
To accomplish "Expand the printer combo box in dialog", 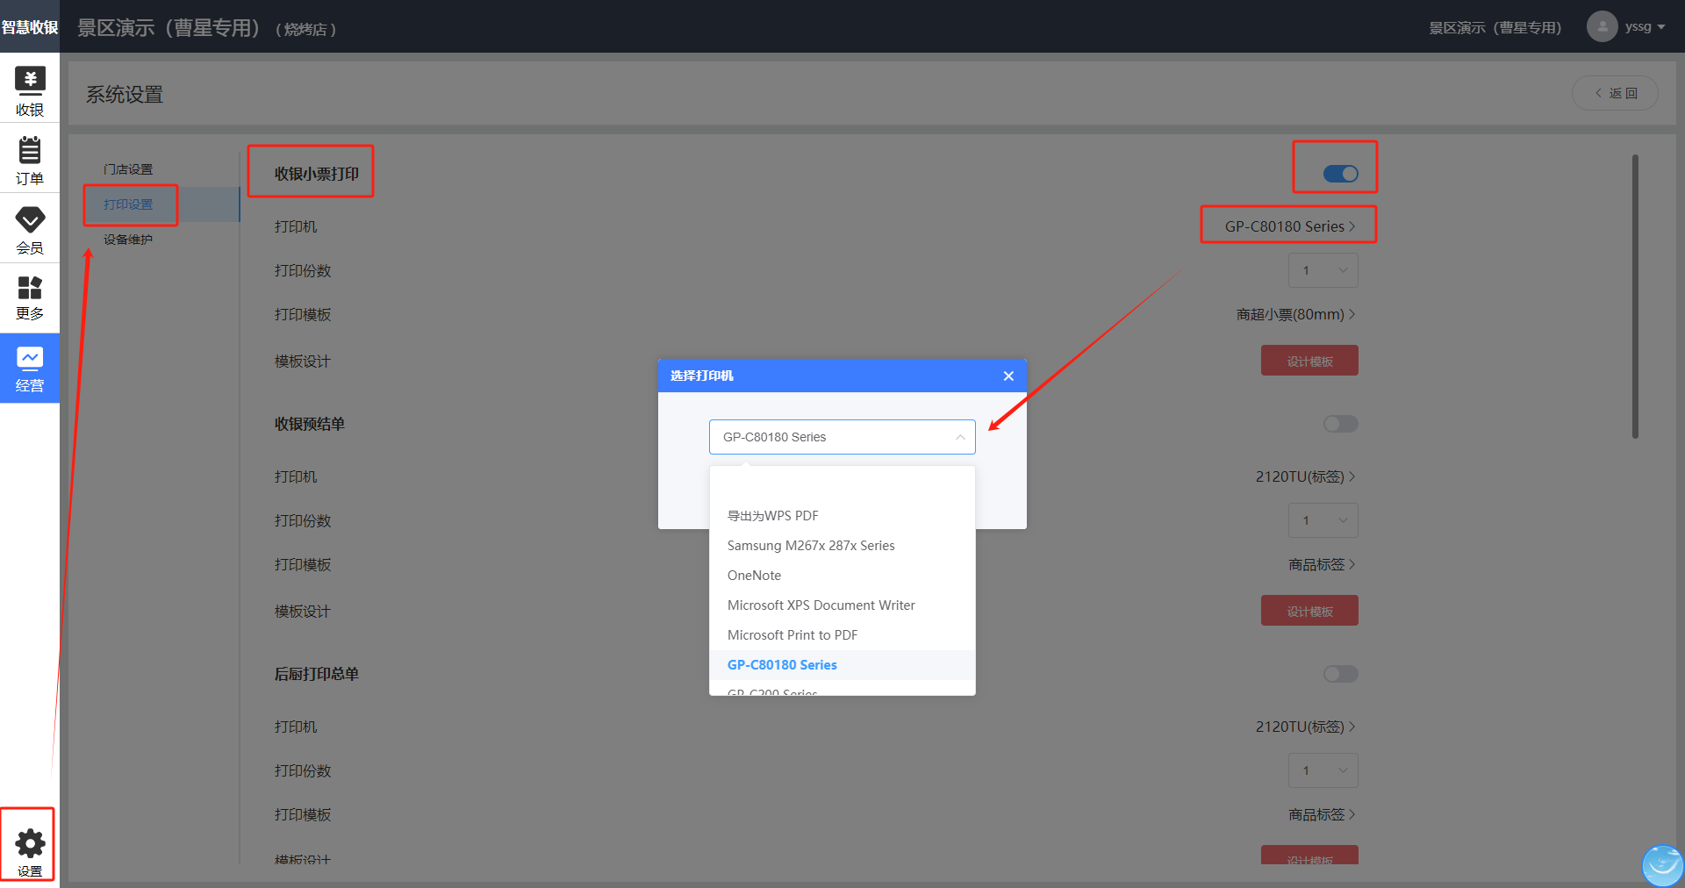I will tap(842, 437).
